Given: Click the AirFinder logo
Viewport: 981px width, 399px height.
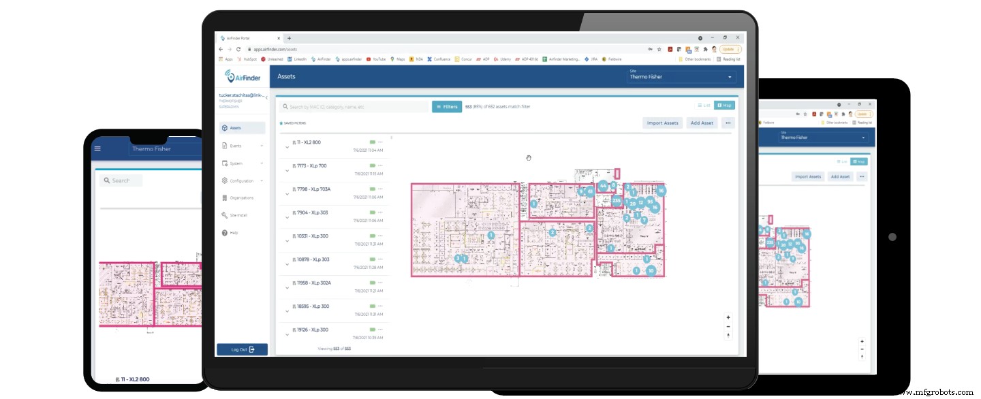Looking at the screenshot, I should tap(243, 77).
